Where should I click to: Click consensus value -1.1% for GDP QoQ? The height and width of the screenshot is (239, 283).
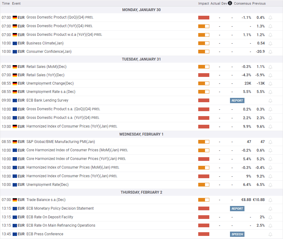coord(246,18)
